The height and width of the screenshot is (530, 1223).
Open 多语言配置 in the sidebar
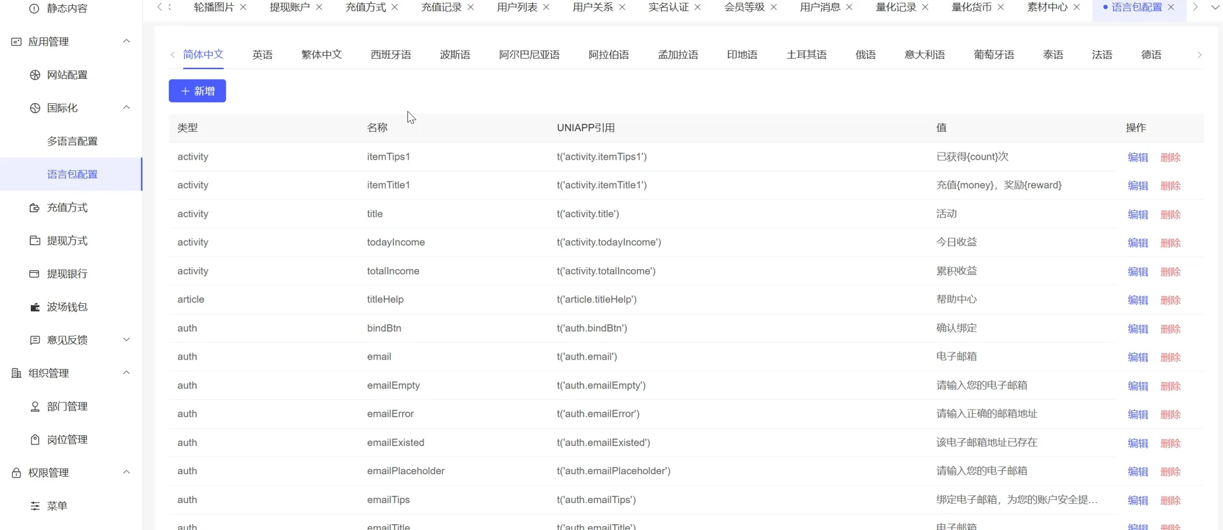pyautogui.click(x=73, y=142)
